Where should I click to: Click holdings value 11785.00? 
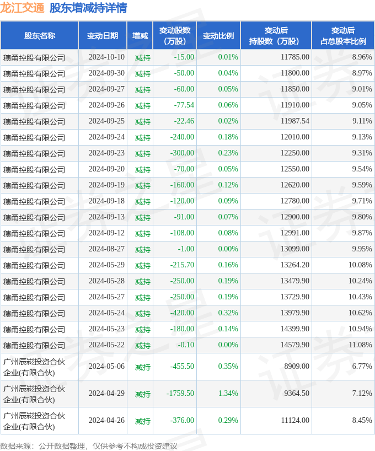pyautogui.click(x=295, y=57)
